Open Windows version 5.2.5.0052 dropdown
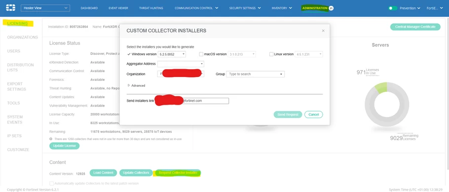Screen dimensions: 449x192 click(x=172, y=54)
